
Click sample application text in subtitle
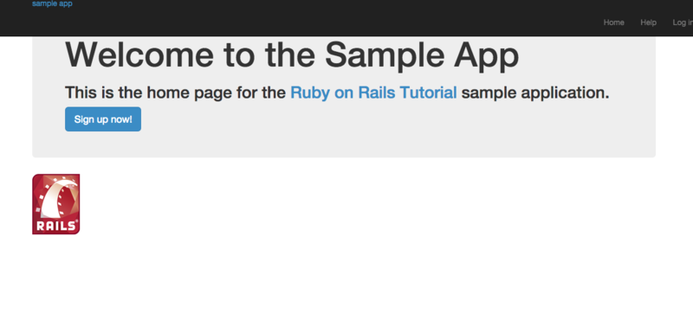[535, 93]
